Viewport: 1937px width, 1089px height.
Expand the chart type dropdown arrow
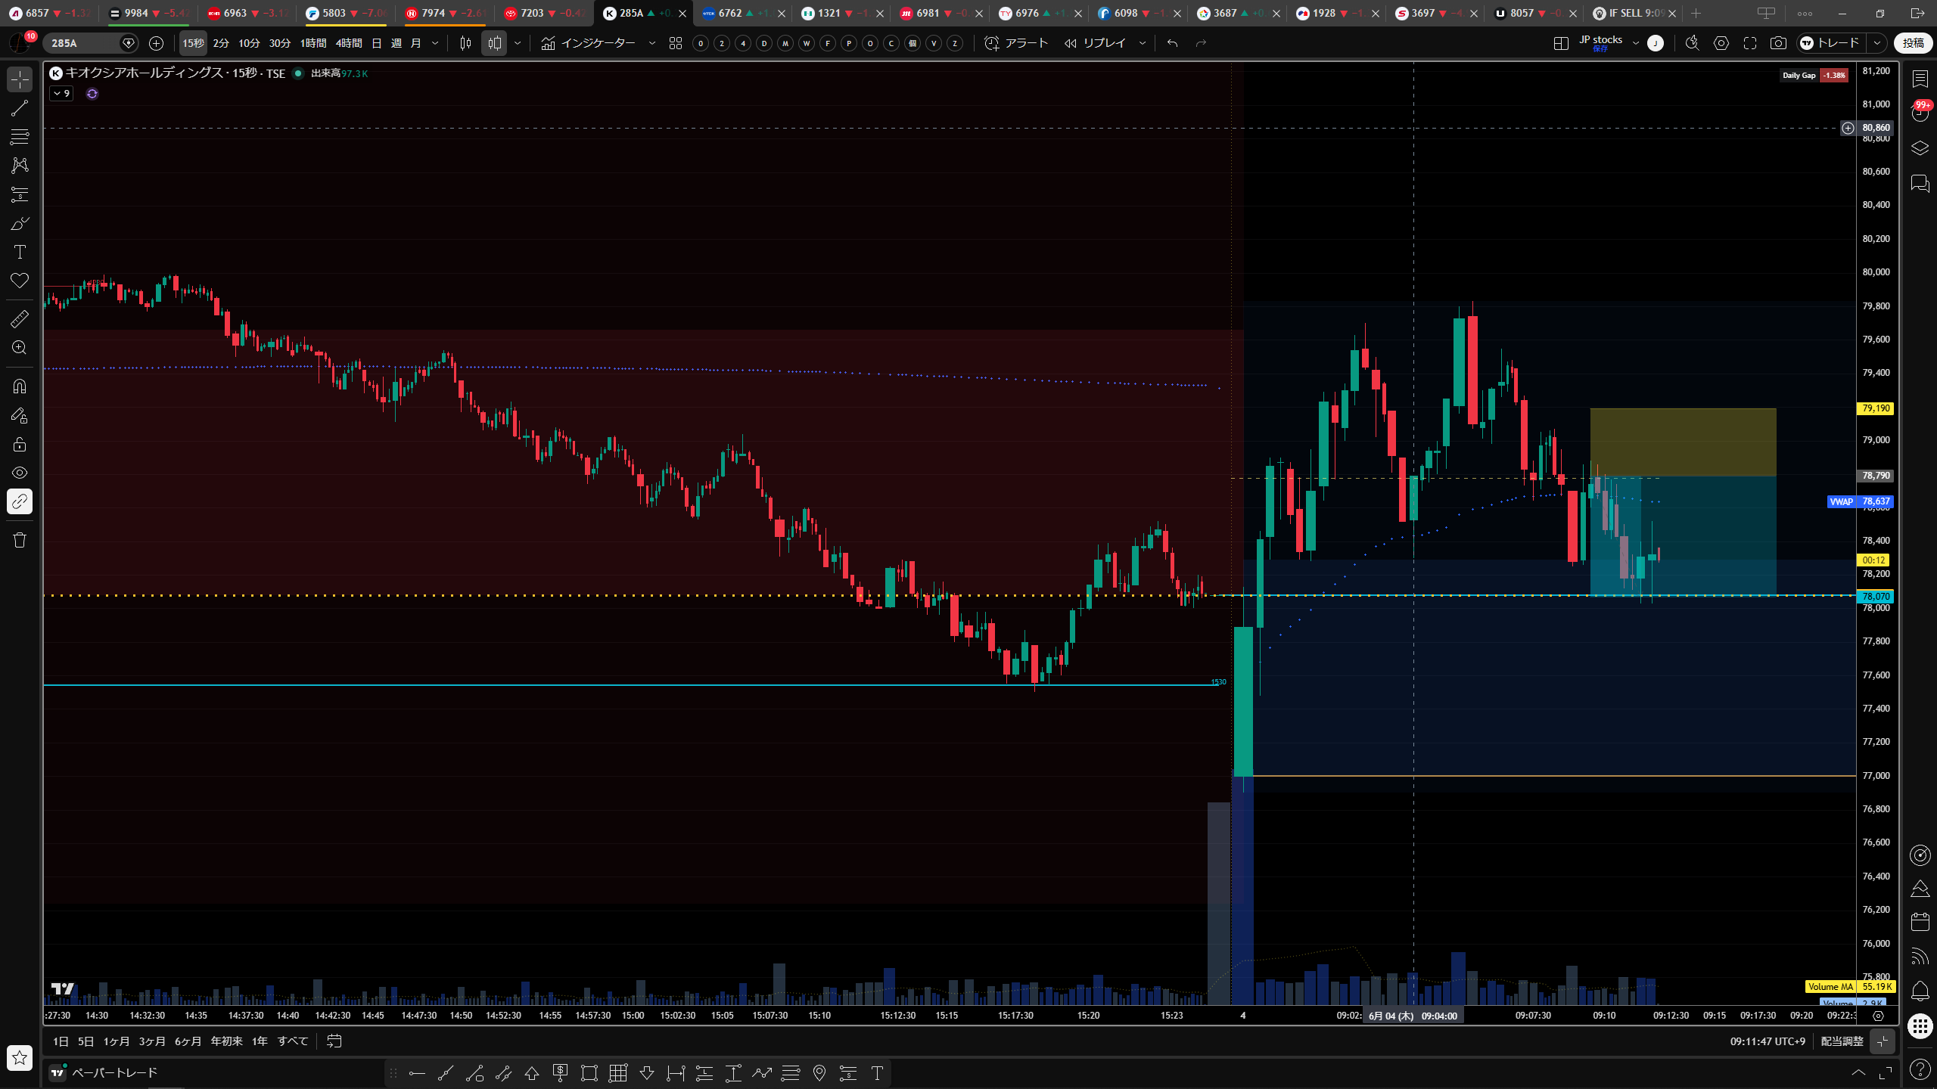pyautogui.click(x=518, y=43)
